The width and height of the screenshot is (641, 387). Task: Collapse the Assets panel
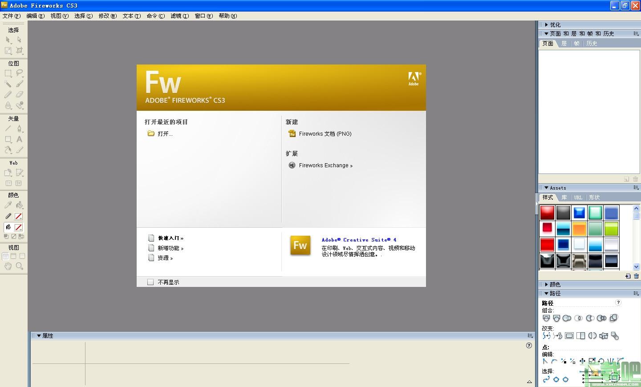(x=547, y=188)
